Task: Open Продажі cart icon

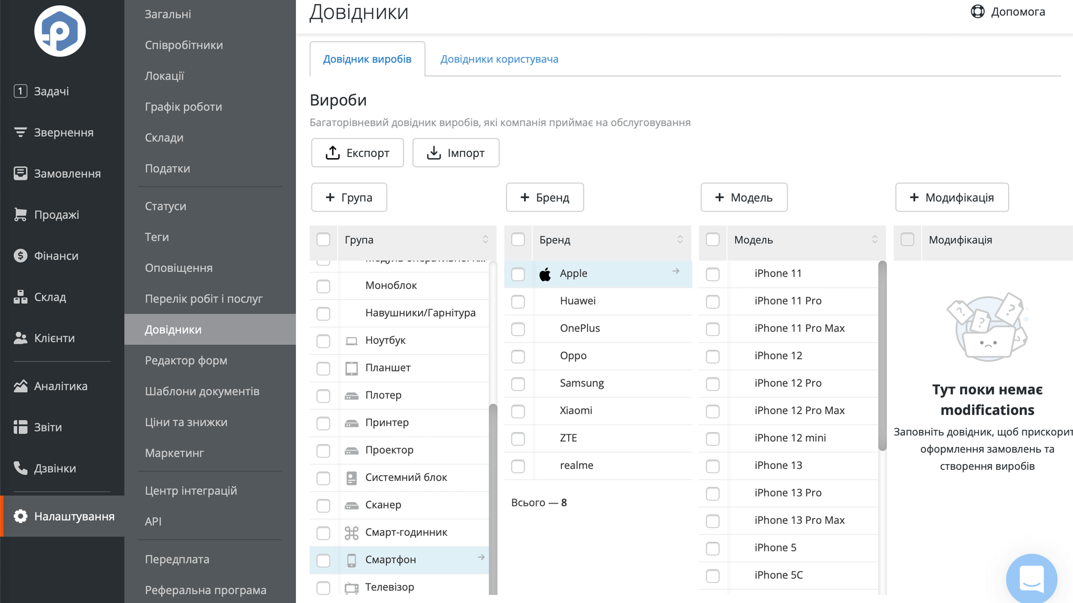Action: click(20, 214)
